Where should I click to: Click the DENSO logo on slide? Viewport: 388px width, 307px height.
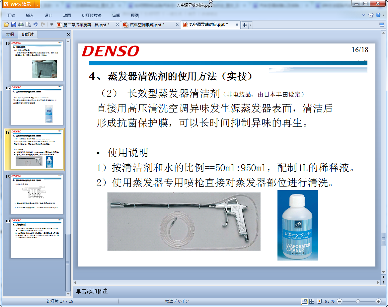pos(111,51)
